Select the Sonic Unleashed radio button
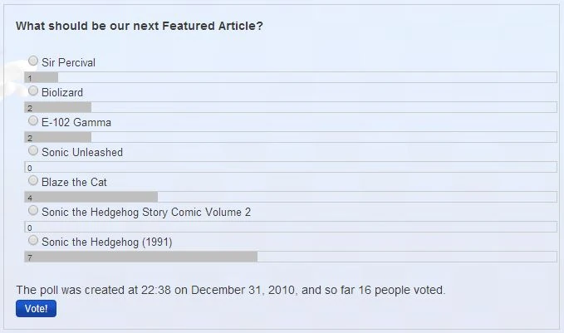The image size is (564, 333). point(33,151)
